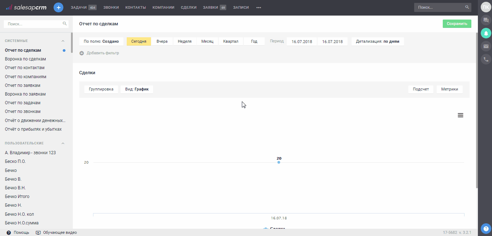Open the phone calls icon

click(x=486, y=59)
